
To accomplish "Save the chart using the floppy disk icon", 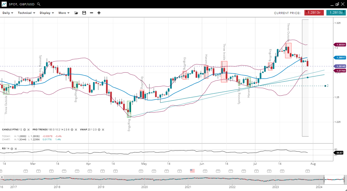I will pos(84,13).
